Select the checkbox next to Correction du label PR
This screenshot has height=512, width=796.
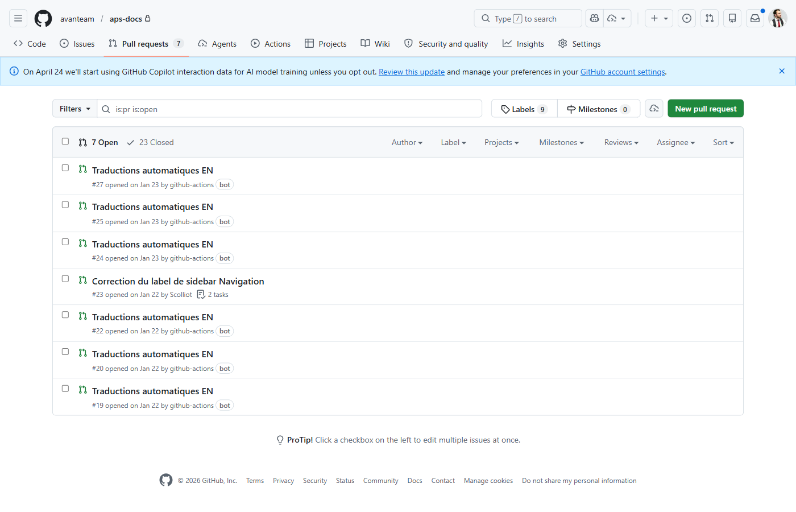coord(65,279)
